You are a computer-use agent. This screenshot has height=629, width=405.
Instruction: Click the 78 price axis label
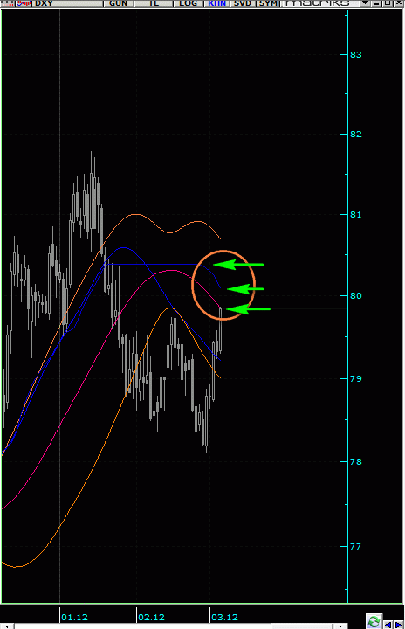(355, 462)
